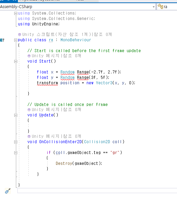Collapse the void Start() method
Viewport: 177px width, 198px height.
point(16,61)
